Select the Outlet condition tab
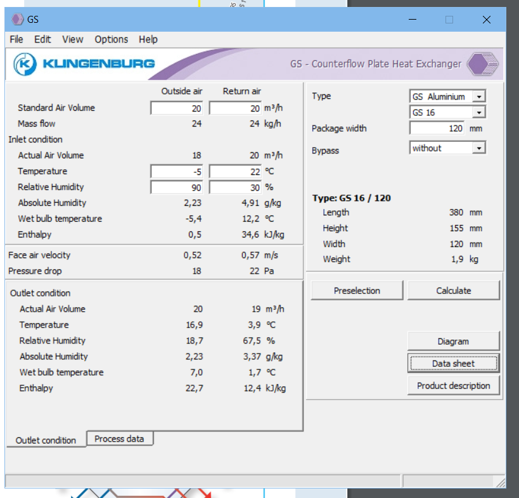Screen dimensions: 519x498 pyautogui.click(x=46, y=440)
